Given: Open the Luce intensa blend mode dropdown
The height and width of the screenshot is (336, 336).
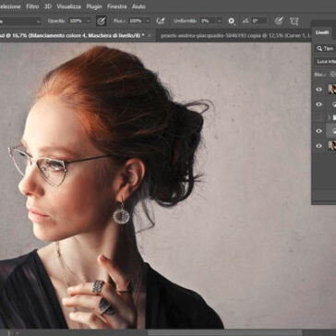Looking at the screenshot, I should (x=326, y=62).
